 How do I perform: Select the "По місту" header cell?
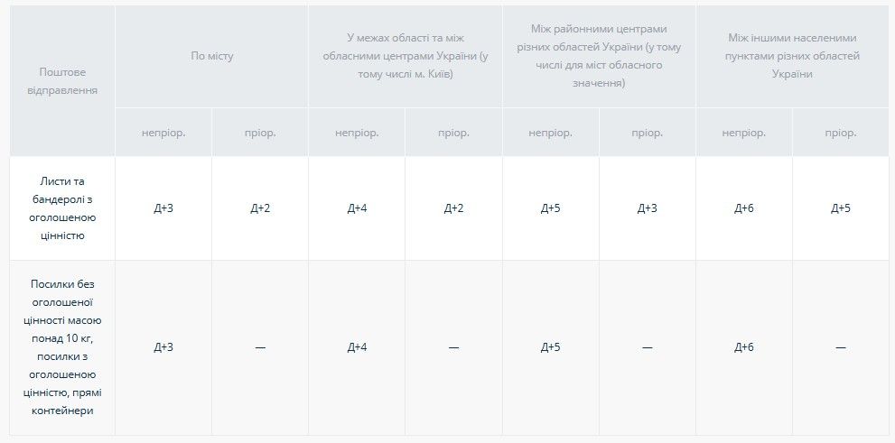pyautogui.click(x=211, y=56)
